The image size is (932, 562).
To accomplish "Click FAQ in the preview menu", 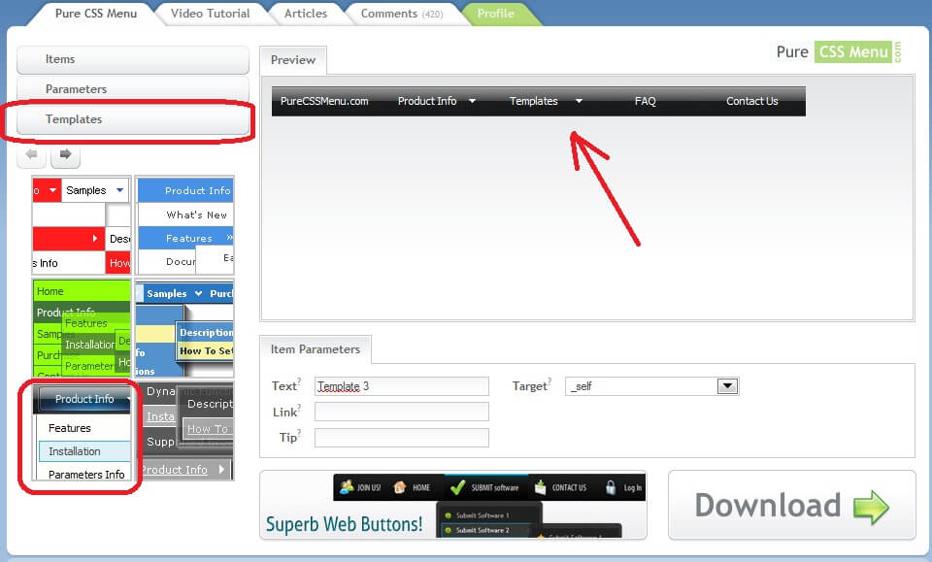I will pyautogui.click(x=646, y=101).
